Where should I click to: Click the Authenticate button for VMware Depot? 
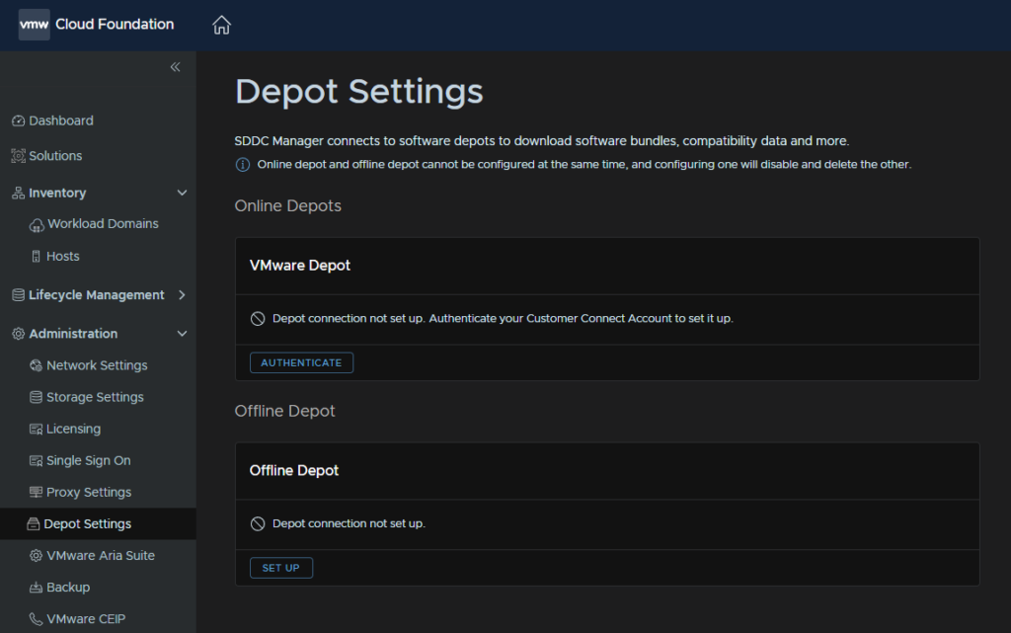[301, 362]
